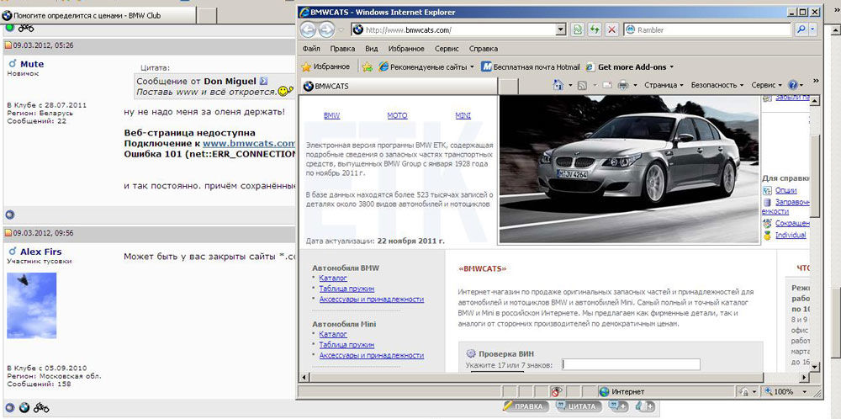The width and height of the screenshot is (841, 419).
Task: Open the address bar history dropdown
Action: [561, 30]
